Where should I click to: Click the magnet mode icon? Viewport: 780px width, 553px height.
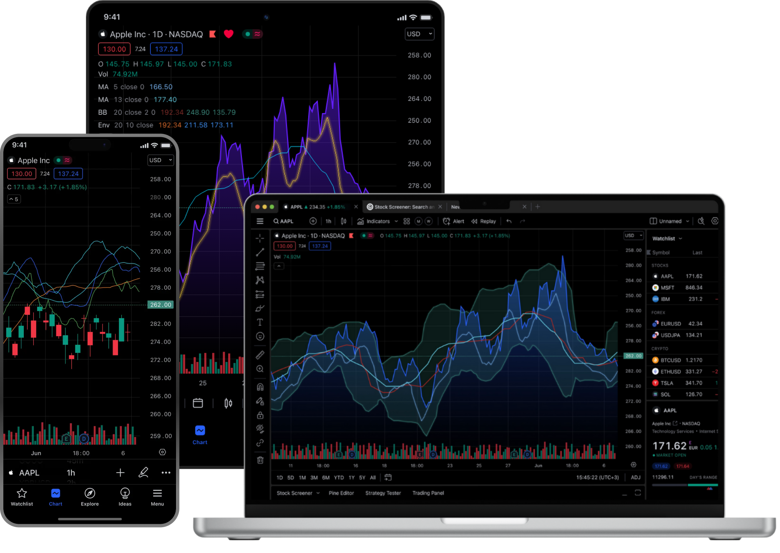pos(260,387)
